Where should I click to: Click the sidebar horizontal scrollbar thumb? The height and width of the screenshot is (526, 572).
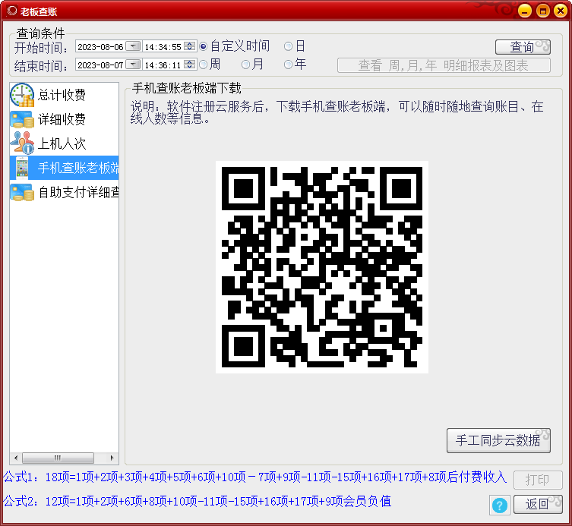[x=58, y=458]
